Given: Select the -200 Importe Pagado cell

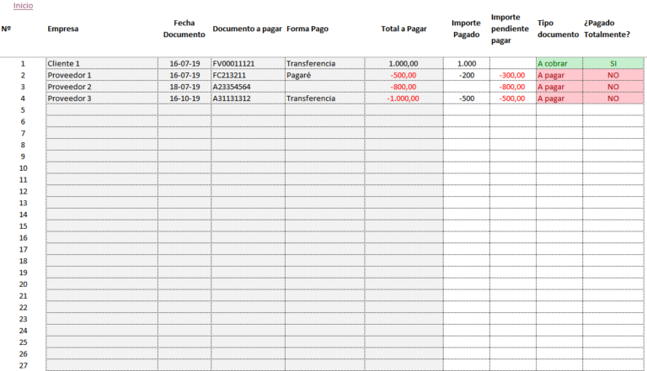Looking at the screenshot, I should (466, 76).
